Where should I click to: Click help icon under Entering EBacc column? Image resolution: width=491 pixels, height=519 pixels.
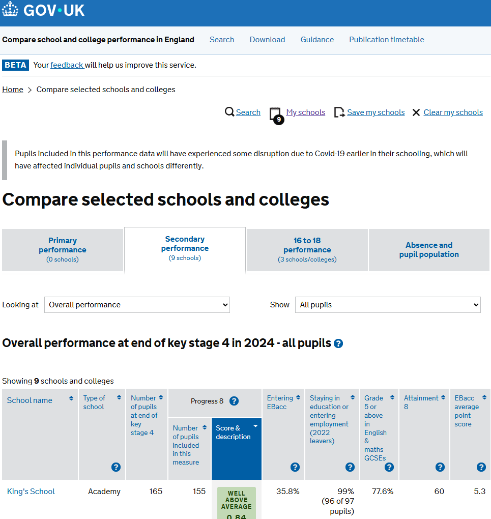pyautogui.click(x=295, y=467)
